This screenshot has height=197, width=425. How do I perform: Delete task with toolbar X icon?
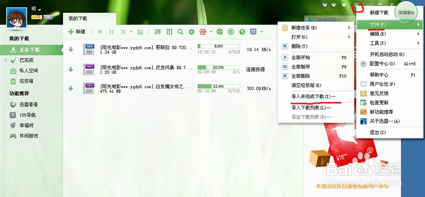tap(123, 32)
